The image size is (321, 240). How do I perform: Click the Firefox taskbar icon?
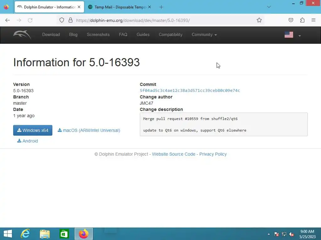pyautogui.click(x=83, y=234)
